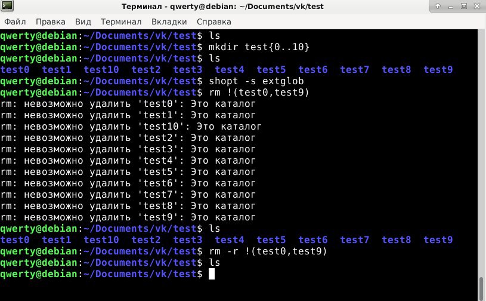
Task: Click the rm error line for 'test0'
Action: click(x=128, y=104)
